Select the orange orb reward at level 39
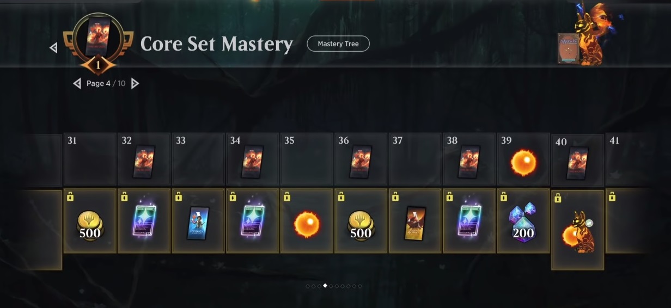The image size is (671, 308). click(523, 163)
